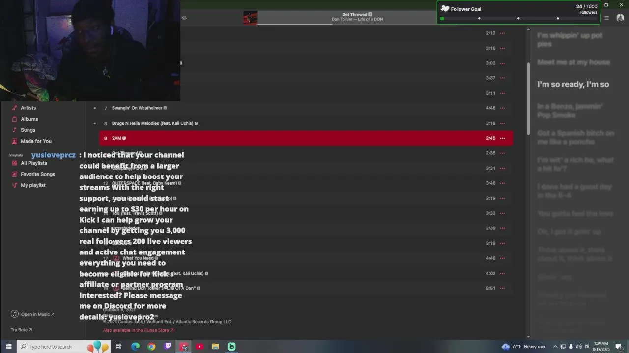Screen dimensions: 629x353
Task: Open the Favorite Songs playlist
Action: pyautogui.click(x=38, y=174)
